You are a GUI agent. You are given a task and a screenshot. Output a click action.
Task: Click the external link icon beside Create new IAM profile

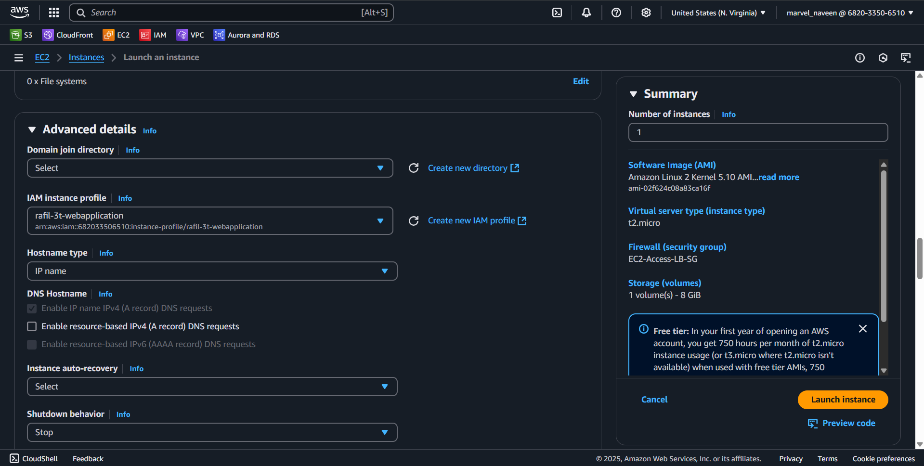(x=522, y=220)
